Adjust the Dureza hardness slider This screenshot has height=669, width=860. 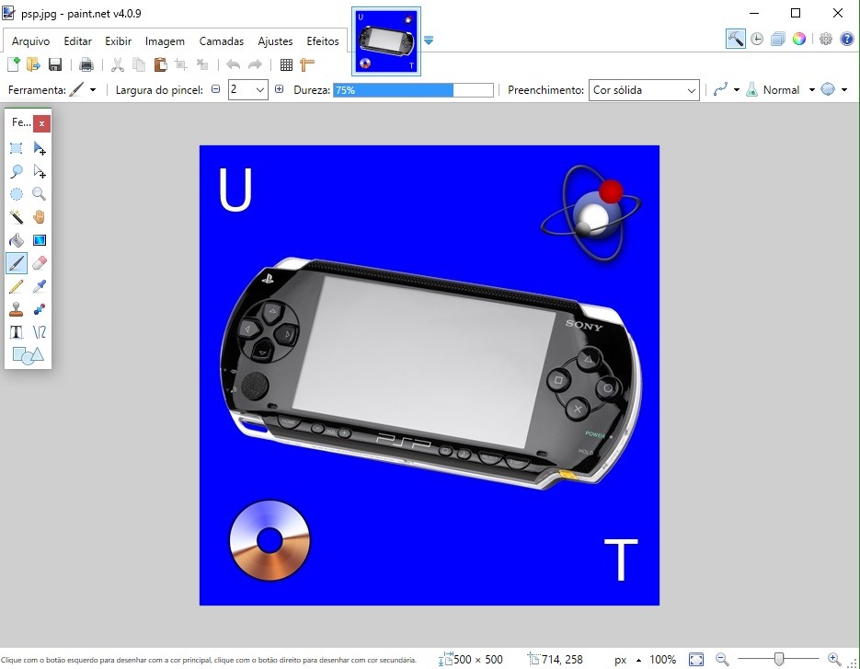pyautogui.click(x=414, y=89)
